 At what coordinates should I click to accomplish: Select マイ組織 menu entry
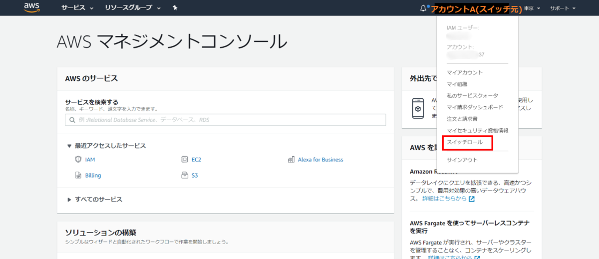[458, 84]
